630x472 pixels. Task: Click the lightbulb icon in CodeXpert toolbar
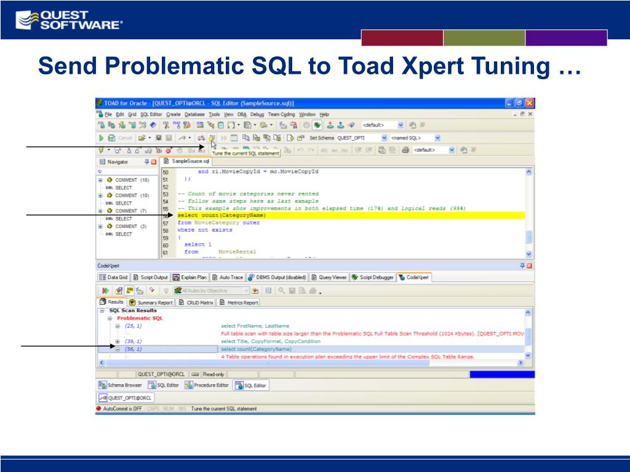tap(165, 291)
